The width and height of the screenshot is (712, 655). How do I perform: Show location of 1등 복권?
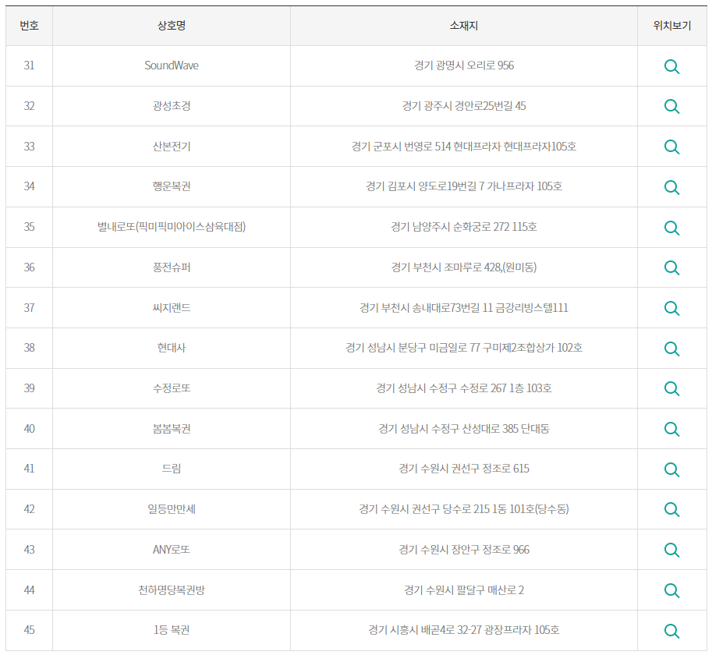(x=671, y=631)
